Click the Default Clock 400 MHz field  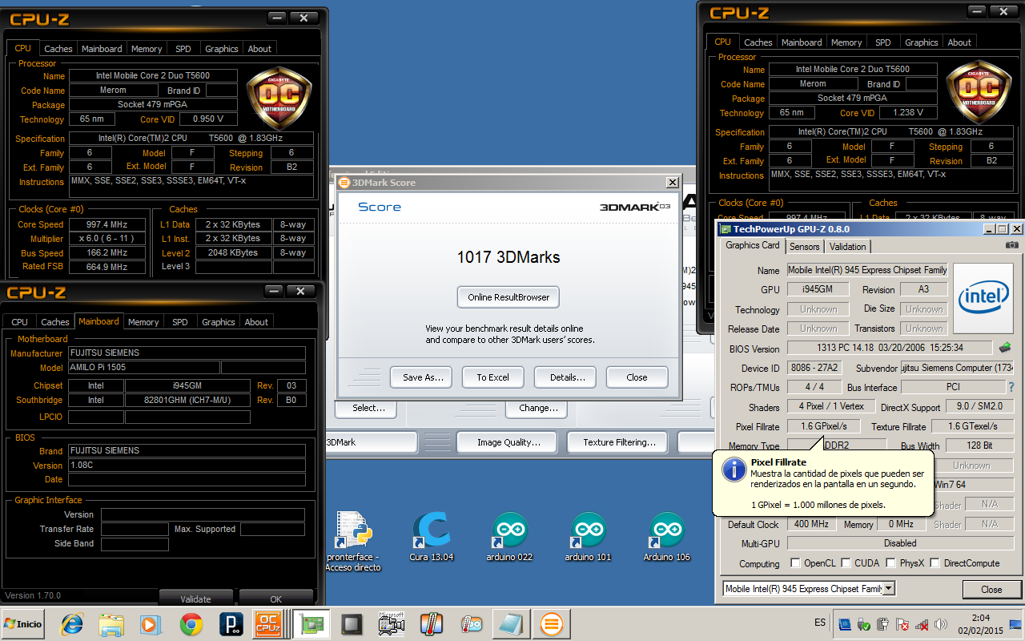click(x=812, y=524)
